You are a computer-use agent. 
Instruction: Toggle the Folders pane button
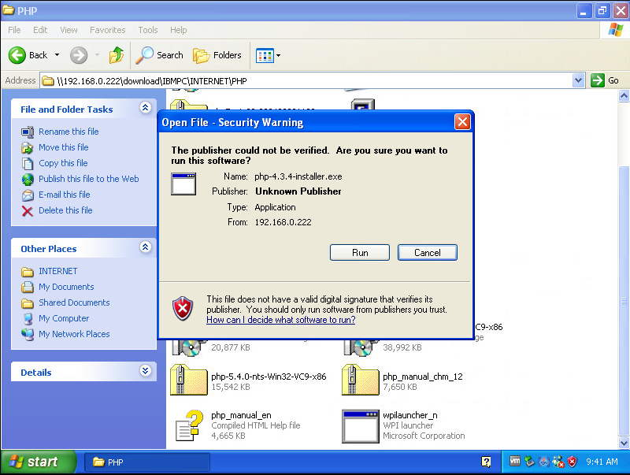217,55
